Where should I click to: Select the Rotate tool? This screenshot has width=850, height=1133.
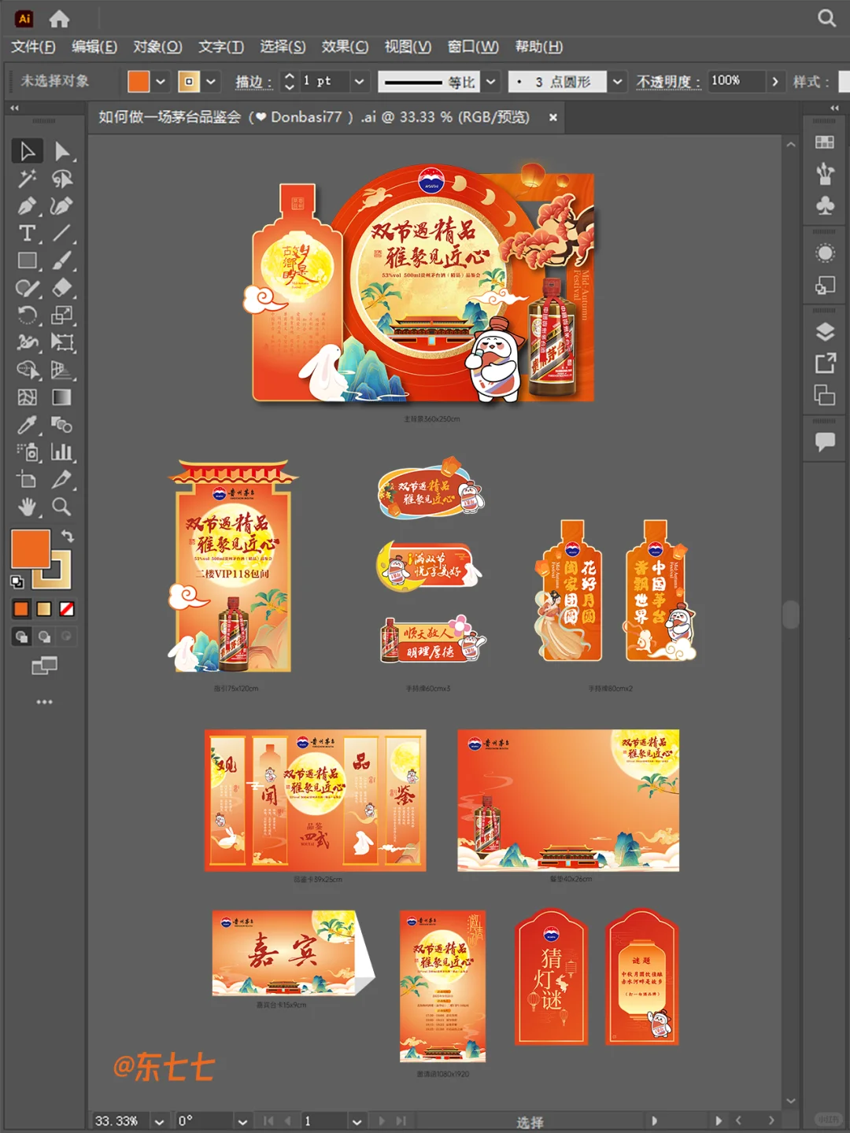click(x=28, y=316)
